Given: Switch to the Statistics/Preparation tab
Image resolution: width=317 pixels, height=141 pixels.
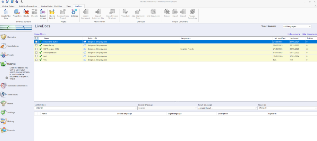Looking at the screenshot, I should click(28, 6).
